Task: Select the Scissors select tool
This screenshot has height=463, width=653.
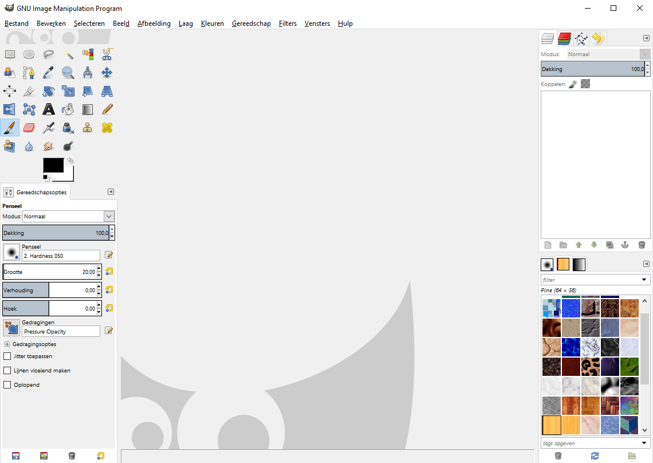Action: [x=107, y=54]
